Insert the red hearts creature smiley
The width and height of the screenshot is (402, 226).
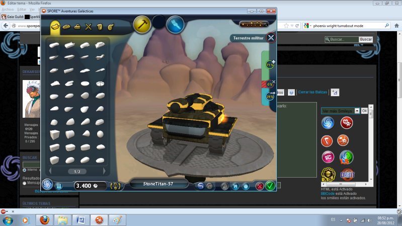346,123
